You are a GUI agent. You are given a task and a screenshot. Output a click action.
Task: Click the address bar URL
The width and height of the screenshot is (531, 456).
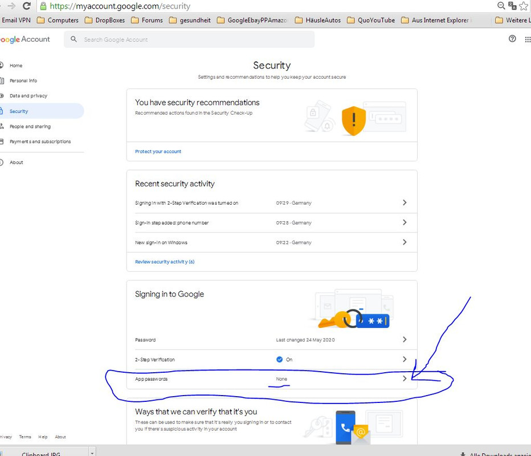point(120,6)
